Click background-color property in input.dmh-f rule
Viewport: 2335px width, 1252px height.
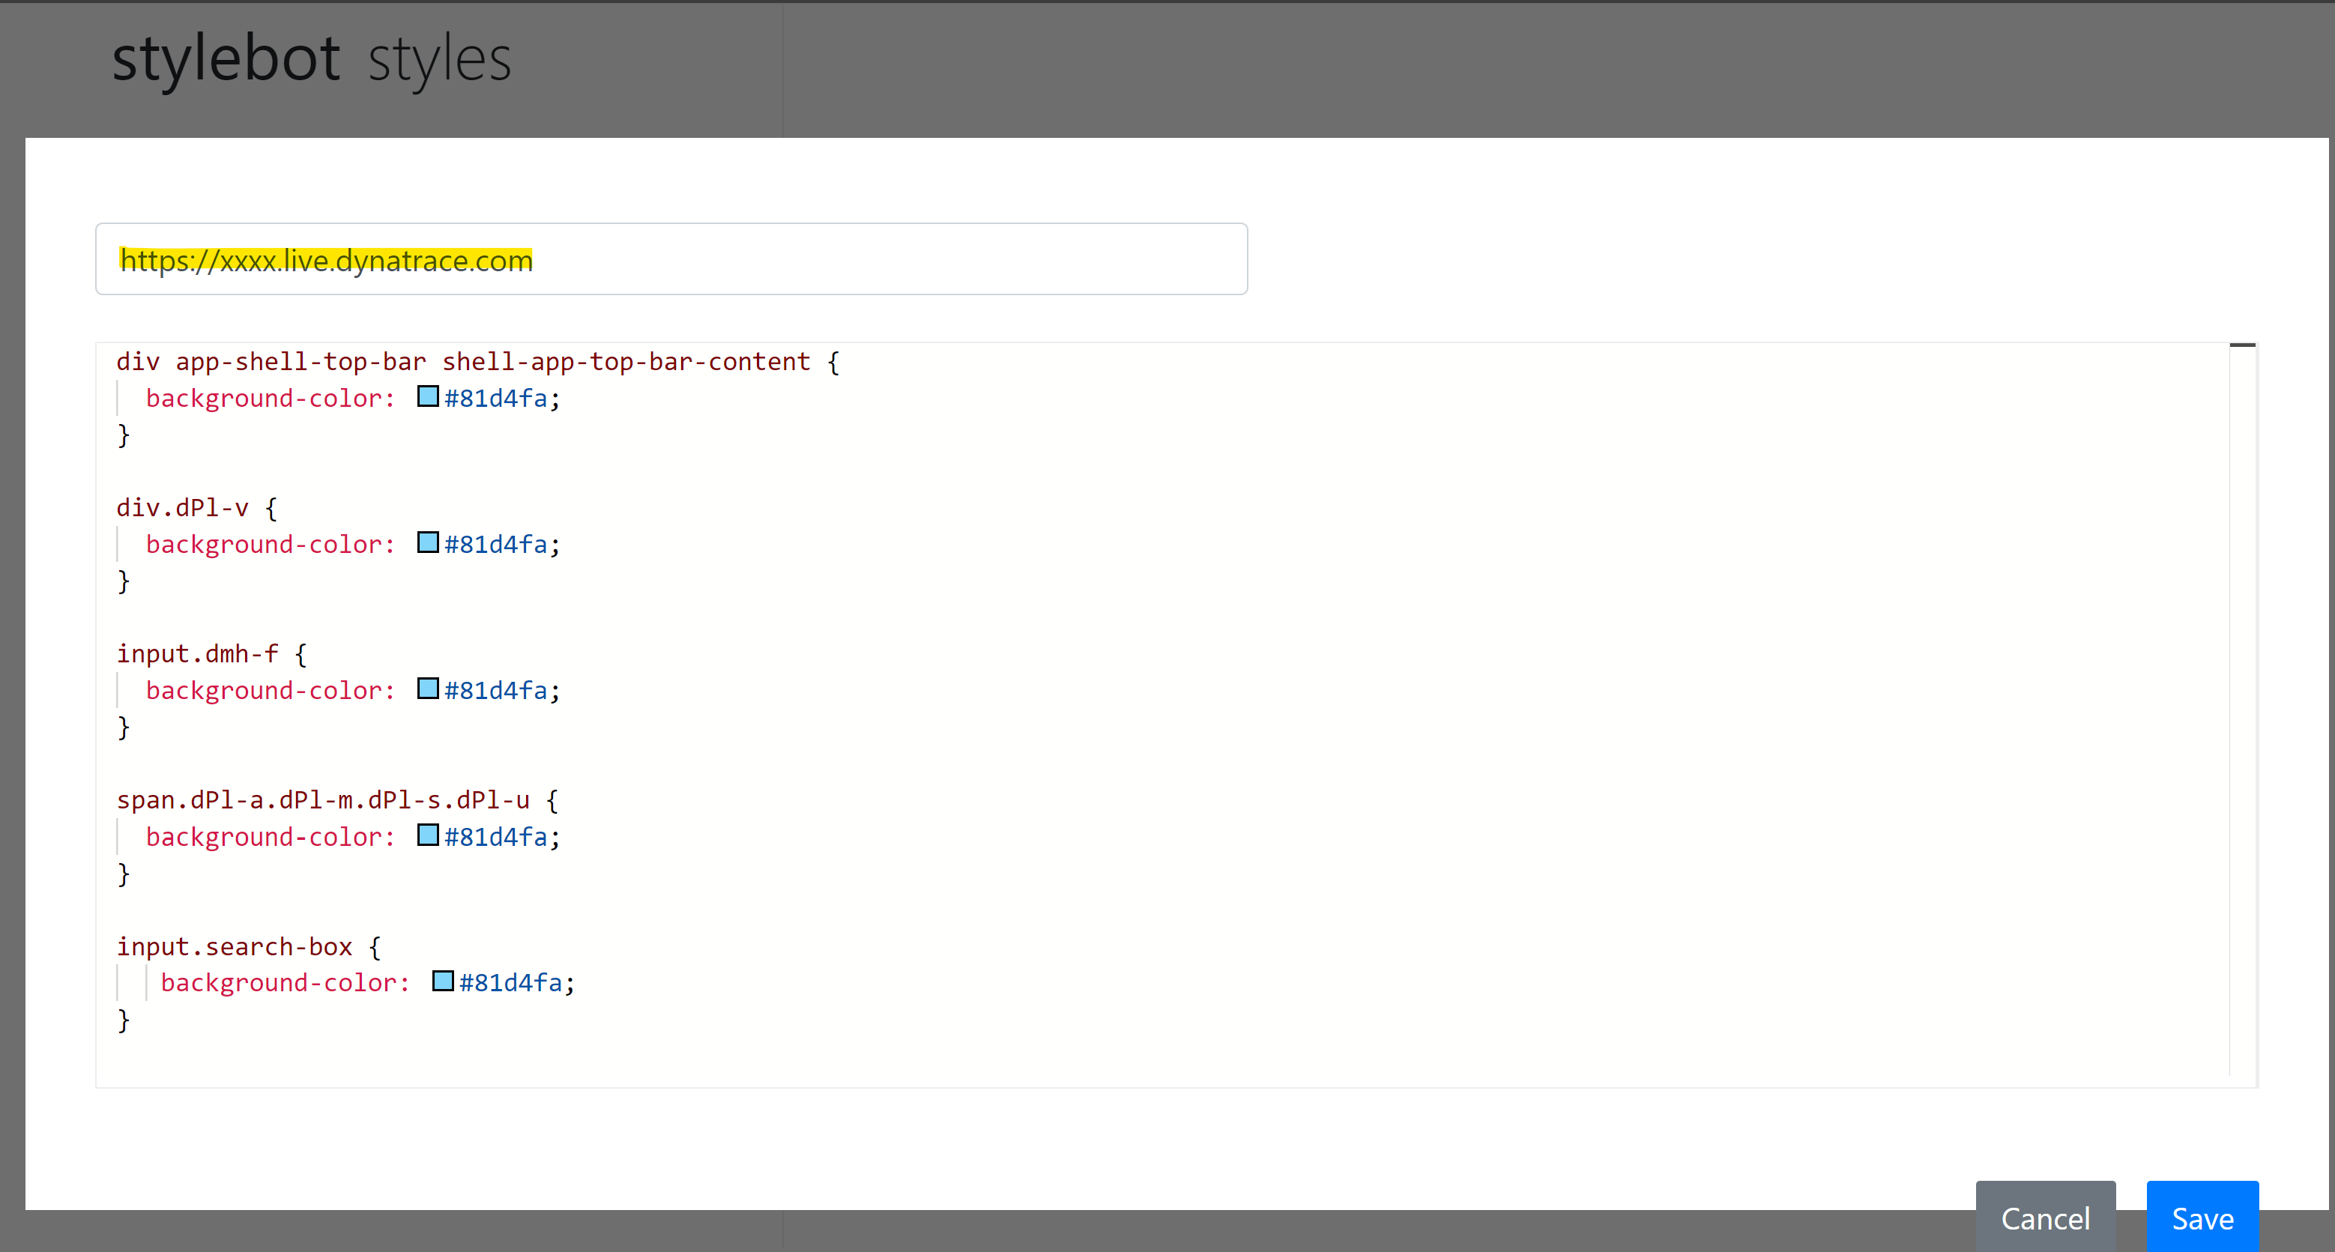[270, 691]
